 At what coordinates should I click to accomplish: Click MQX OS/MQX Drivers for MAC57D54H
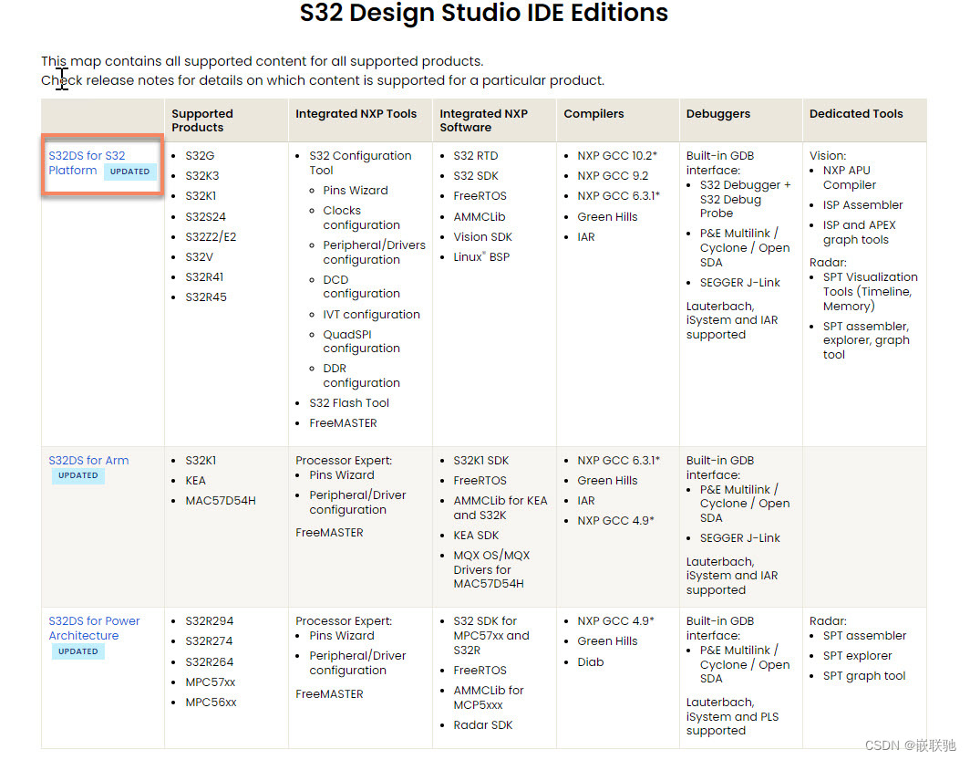click(491, 569)
